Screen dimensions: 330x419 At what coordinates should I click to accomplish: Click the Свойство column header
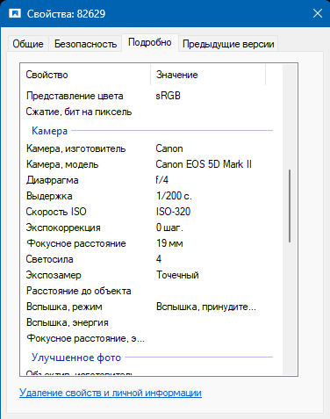click(85, 75)
